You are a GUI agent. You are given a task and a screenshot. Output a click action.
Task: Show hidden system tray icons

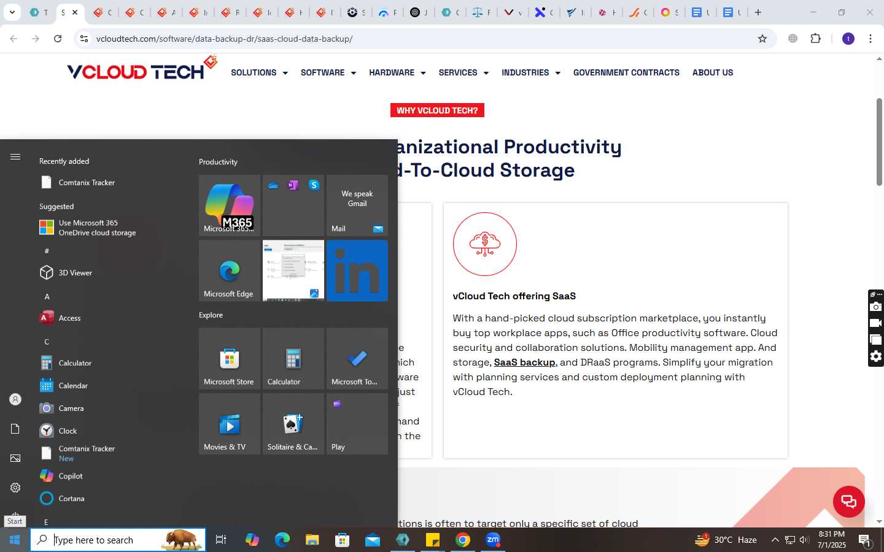(x=775, y=540)
